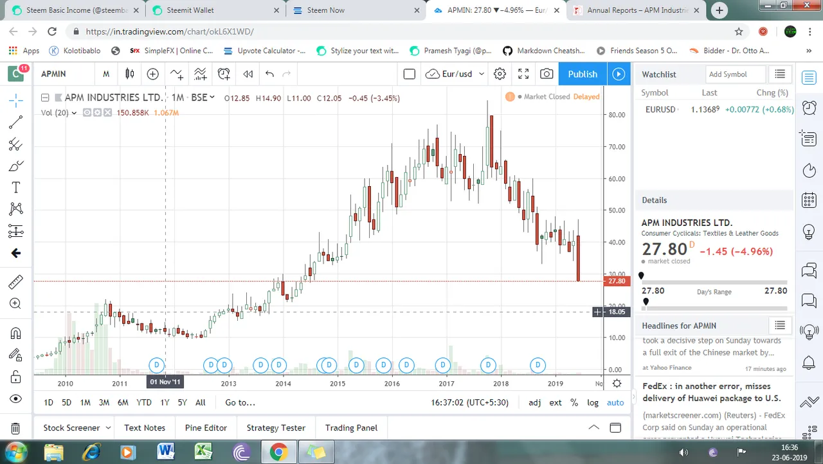Hide all drawing tools with eye icon
This screenshot has width=823, height=464.
[x=16, y=399]
